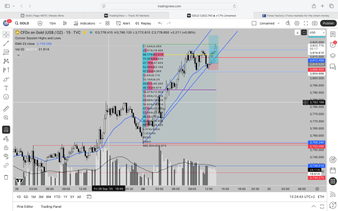Open the alerts clock panel in right sidebar
Image resolution: width=338 pixels, height=211 pixels.
tap(333, 45)
